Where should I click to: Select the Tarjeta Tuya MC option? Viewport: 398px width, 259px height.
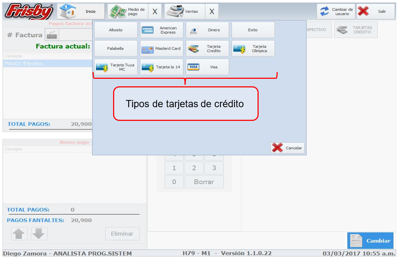[x=116, y=67]
